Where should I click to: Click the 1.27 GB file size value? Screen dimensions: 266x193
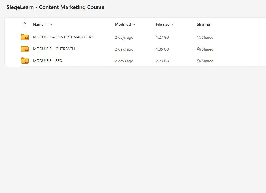pyautogui.click(x=162, y=37)
